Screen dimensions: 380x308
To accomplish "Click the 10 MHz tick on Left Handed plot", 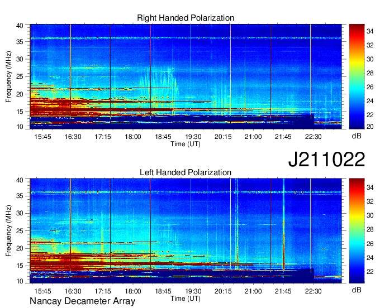I will coord(20,281).
